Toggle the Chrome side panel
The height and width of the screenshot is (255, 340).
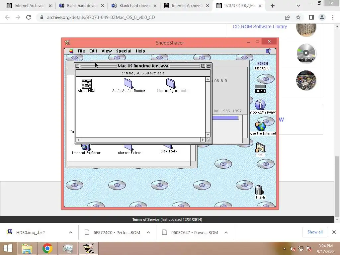(311, 17)
